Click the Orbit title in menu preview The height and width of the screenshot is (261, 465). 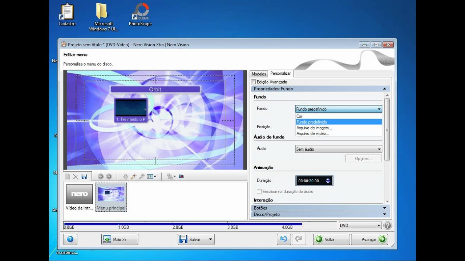(155, 89)
